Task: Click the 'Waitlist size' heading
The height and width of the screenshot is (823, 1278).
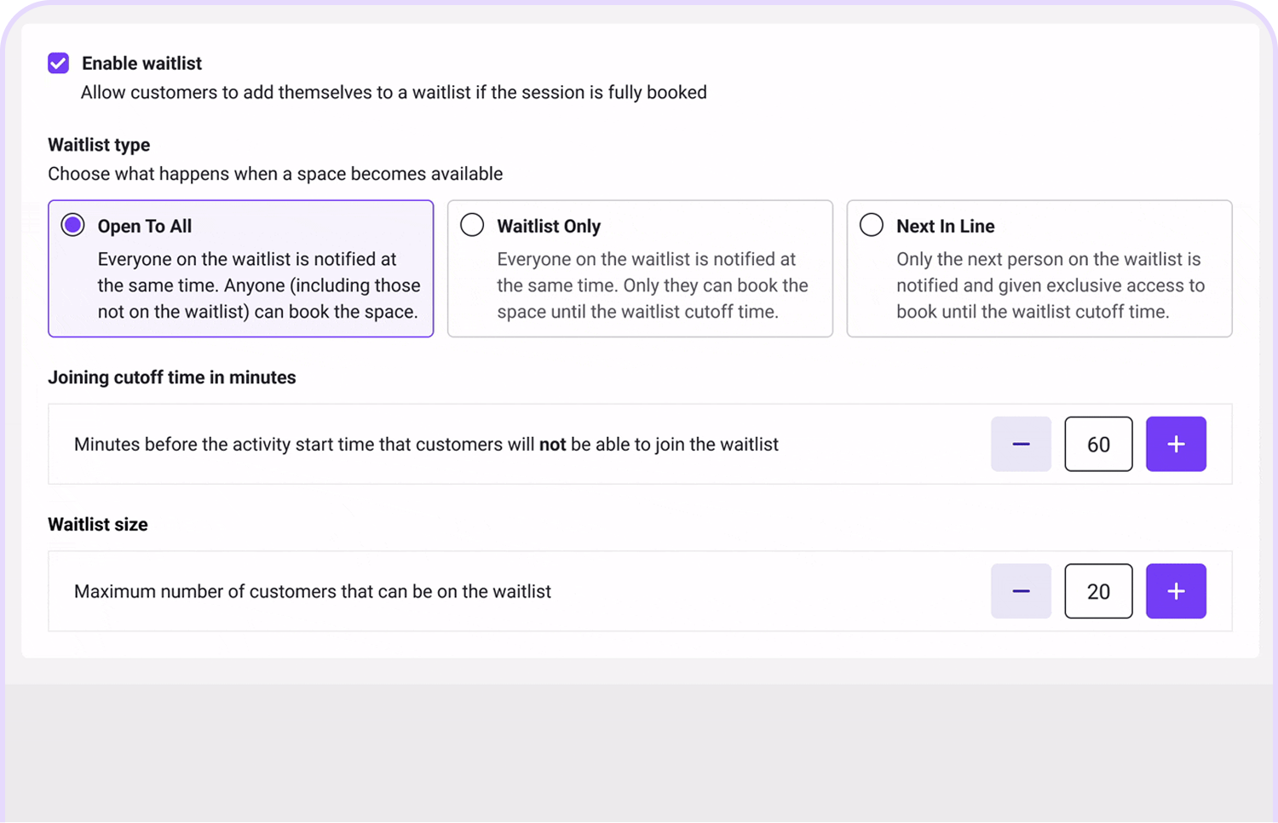Action: pyautogui.click(x=98, y=524)
